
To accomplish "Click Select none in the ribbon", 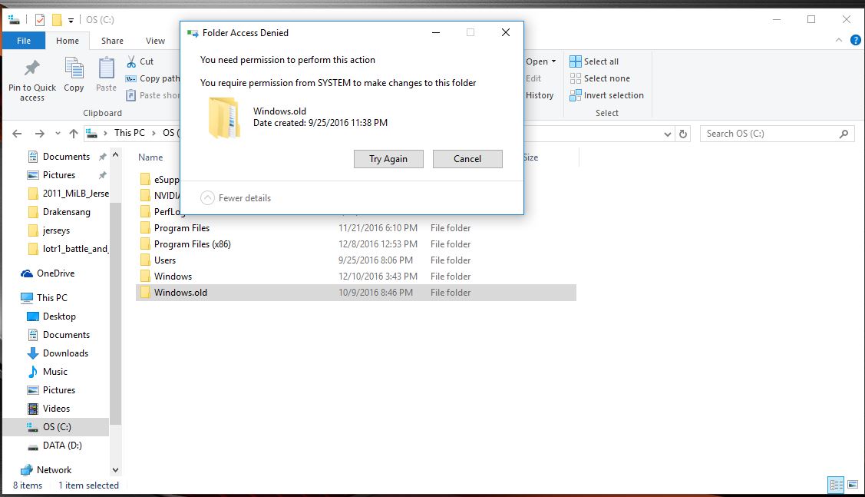I will pos(599,78).
